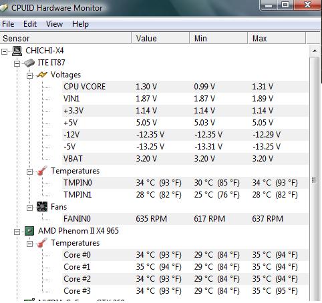322x303 pixels.
Task: Select the CHICHI-X4 tree label
Action: pyautogui.click(x=45, y=51)
